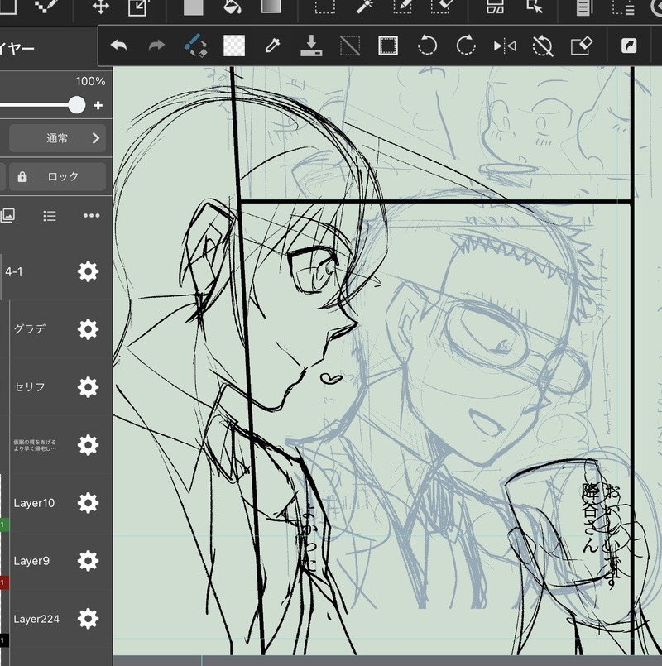
Task: Open settings gear for 仮眠の質 text layer
Action: point(88,445)
